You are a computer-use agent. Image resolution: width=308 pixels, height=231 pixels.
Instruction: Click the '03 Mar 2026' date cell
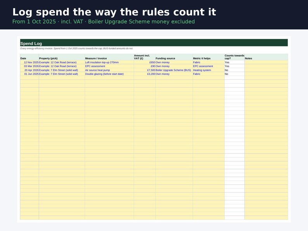(29, 66)
